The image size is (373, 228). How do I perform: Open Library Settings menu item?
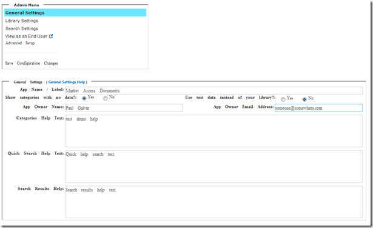click(x=22, y=21)
